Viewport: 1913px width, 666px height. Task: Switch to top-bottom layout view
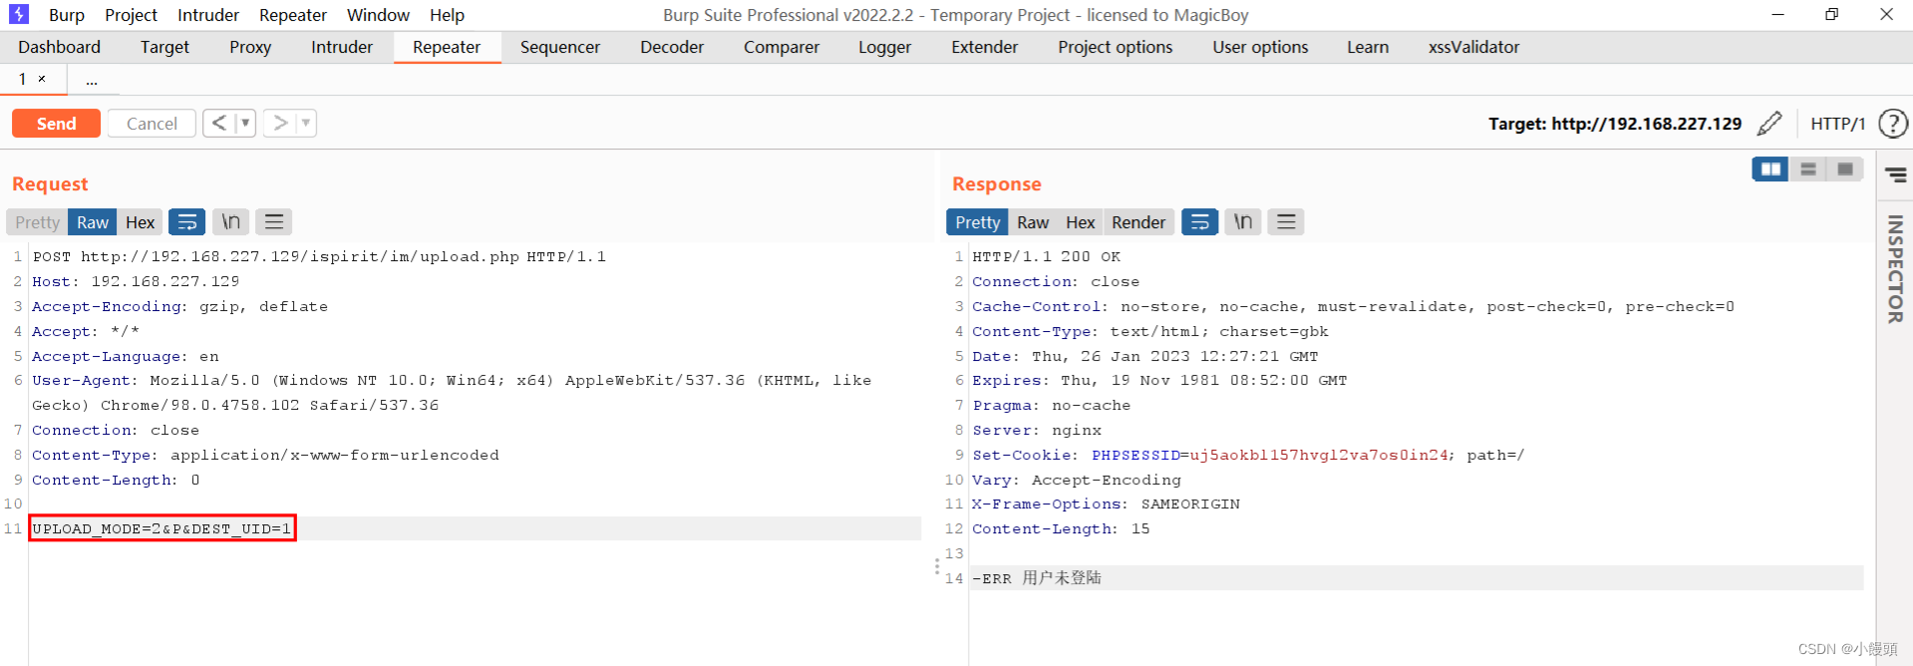tap(1807, 169)
